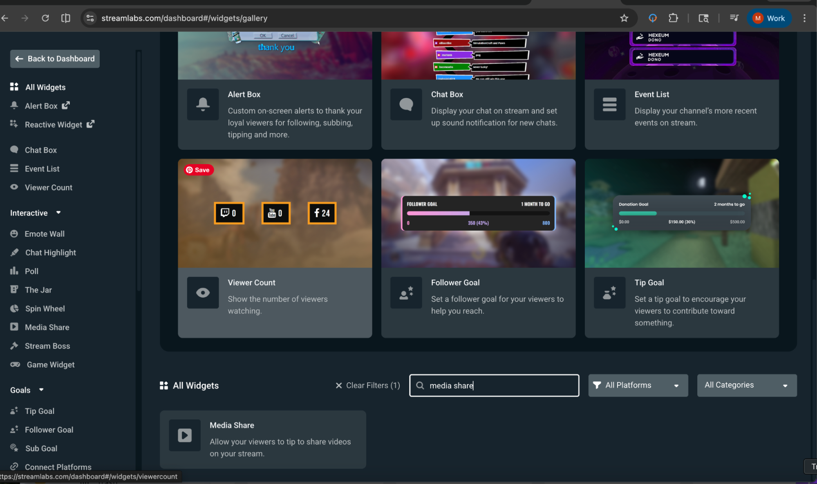
Task: Open the Emote Wall widget
Action: (14, 233)
